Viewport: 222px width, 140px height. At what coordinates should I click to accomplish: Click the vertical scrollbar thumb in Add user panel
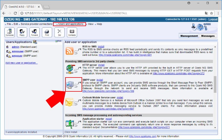215,84
